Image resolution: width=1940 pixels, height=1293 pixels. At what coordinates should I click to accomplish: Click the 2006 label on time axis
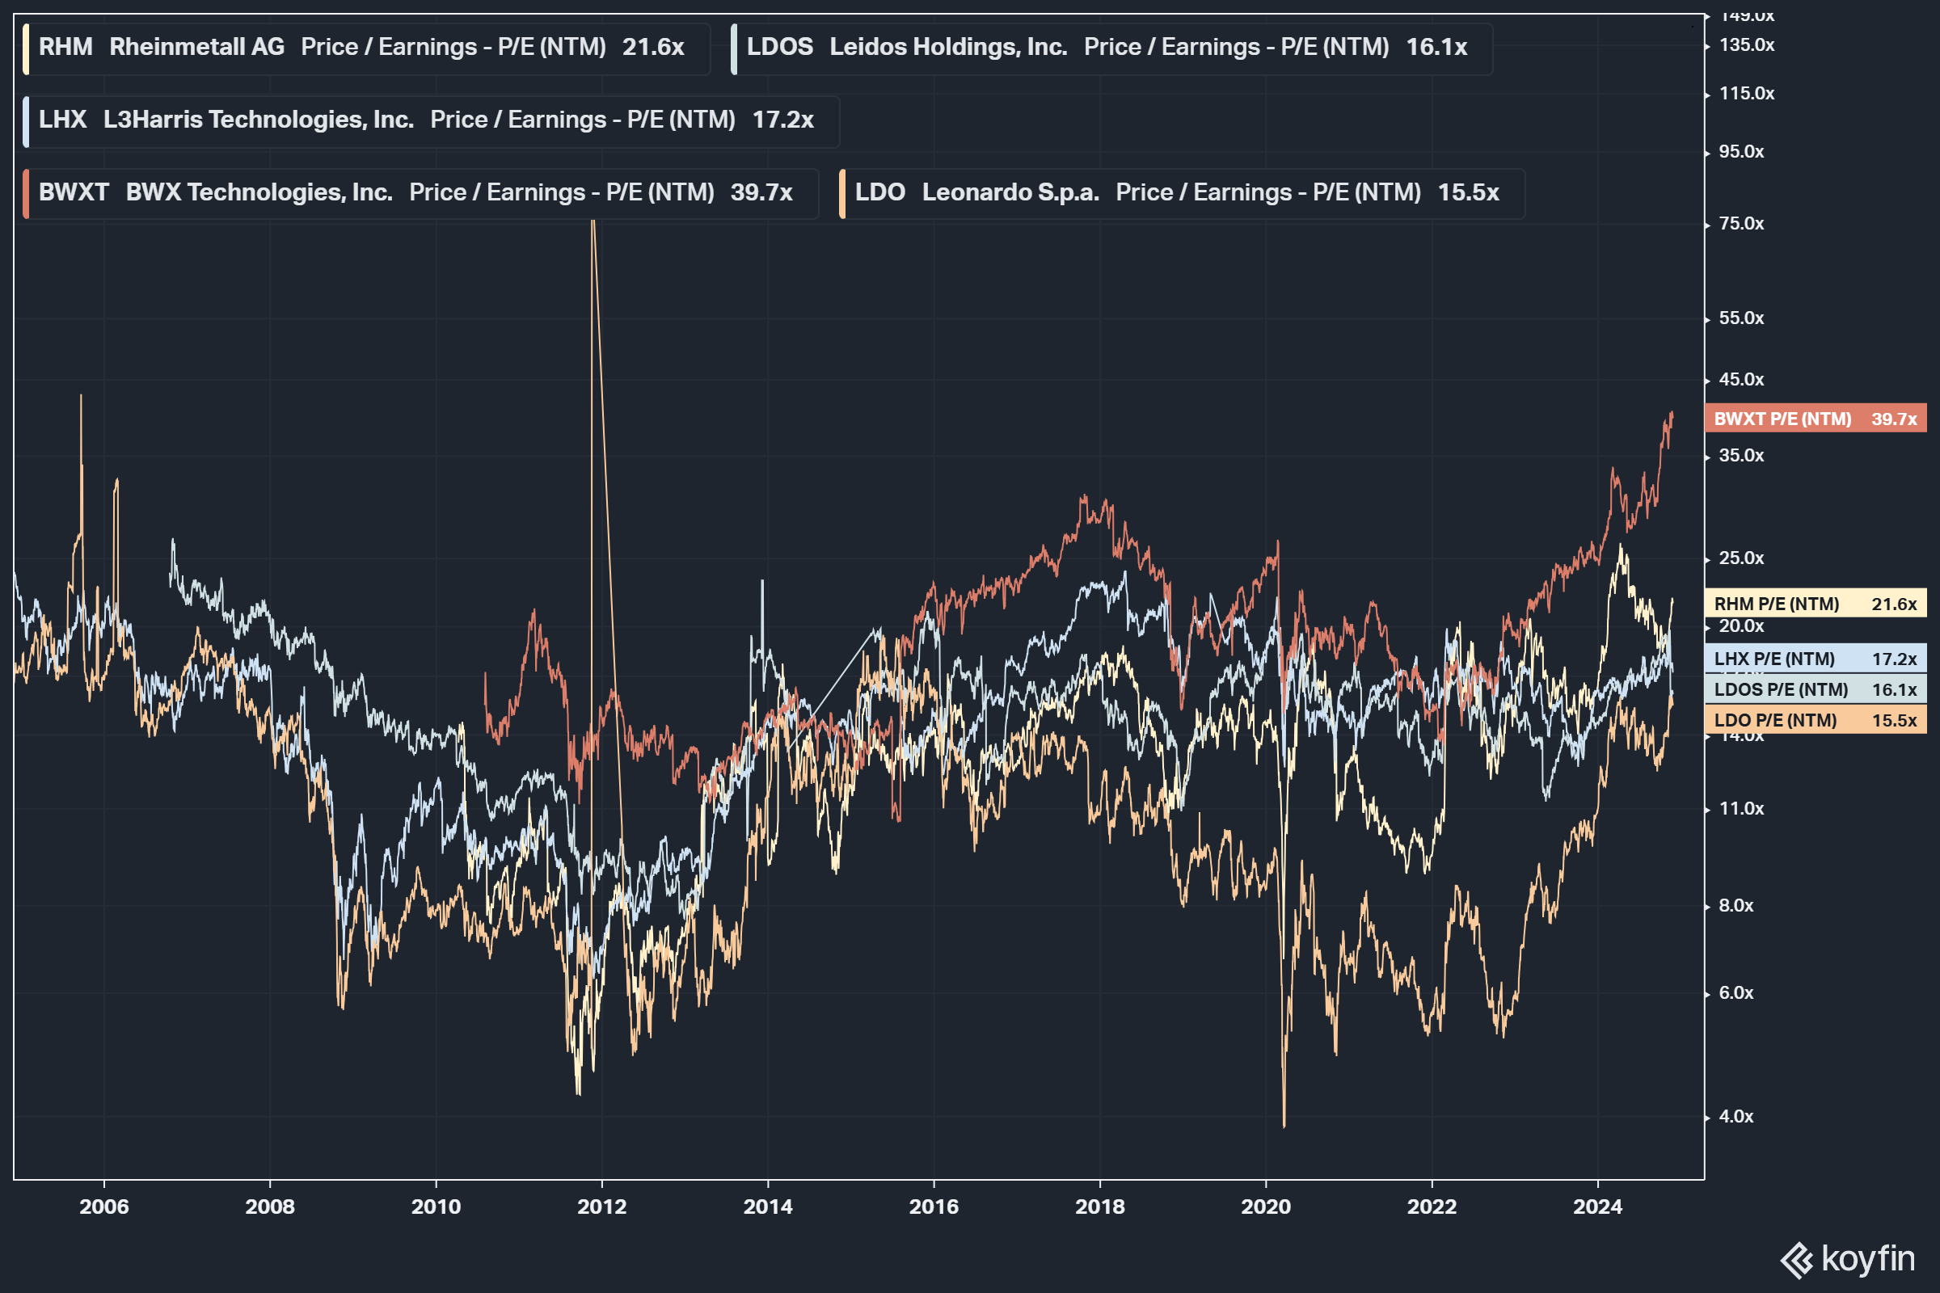coord(104,1207)
